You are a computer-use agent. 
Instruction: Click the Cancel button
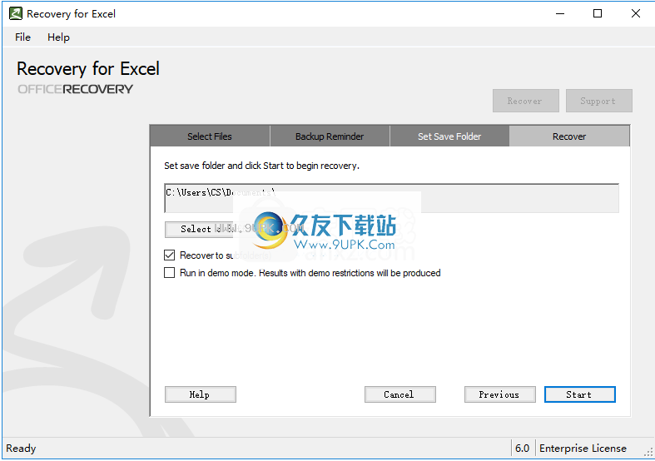399,394
